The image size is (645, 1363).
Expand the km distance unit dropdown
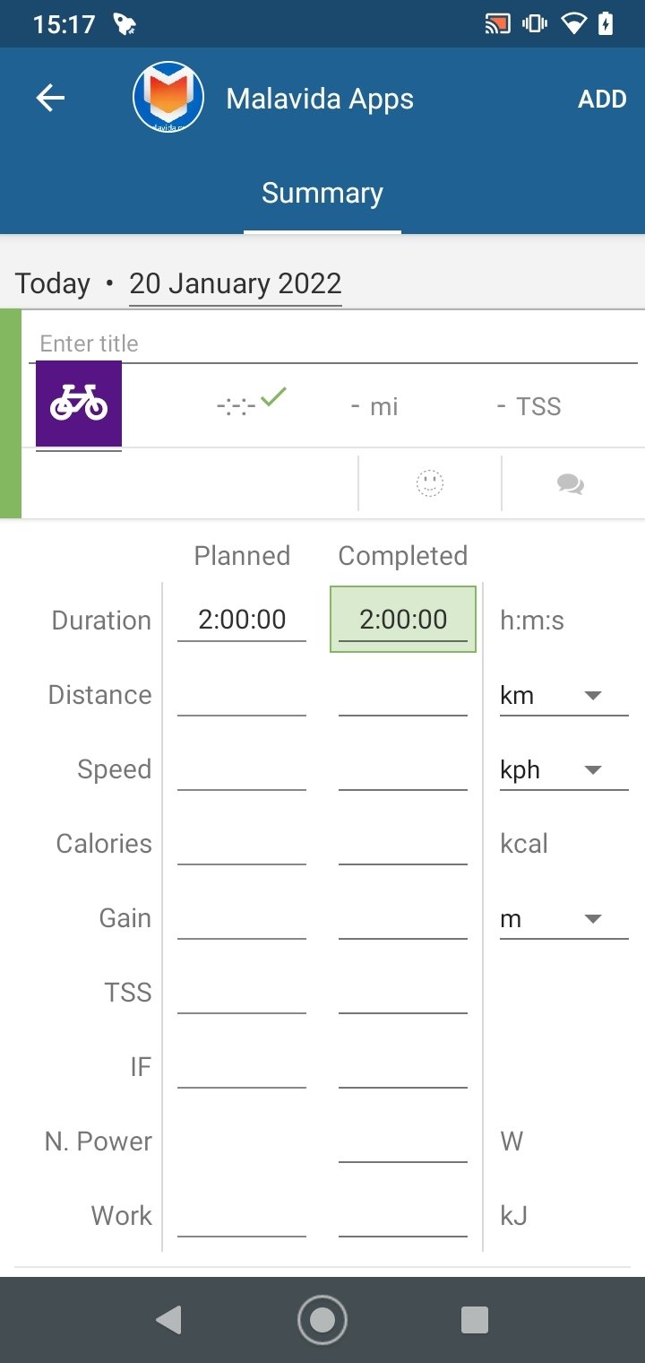tap(564, 695)
